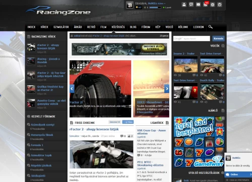Play the lower-left Test Drive Ferrari video
Viewport: 252px width, 182px height.
185,92
